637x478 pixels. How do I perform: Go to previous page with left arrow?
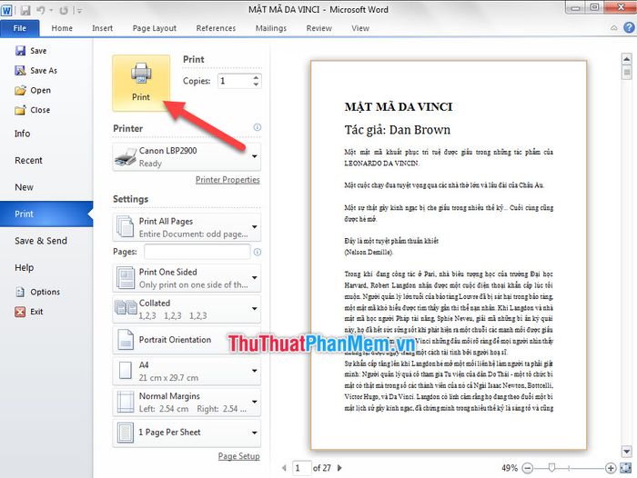284,468
